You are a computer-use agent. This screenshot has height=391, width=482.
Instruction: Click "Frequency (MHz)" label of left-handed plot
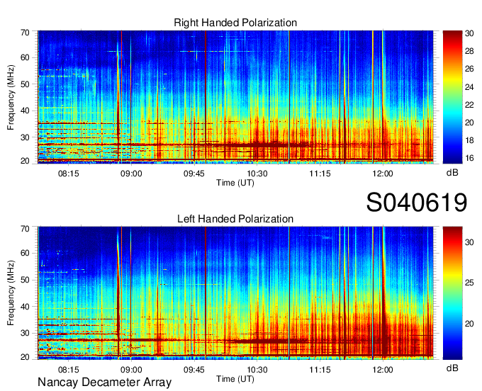coord(11,293)
